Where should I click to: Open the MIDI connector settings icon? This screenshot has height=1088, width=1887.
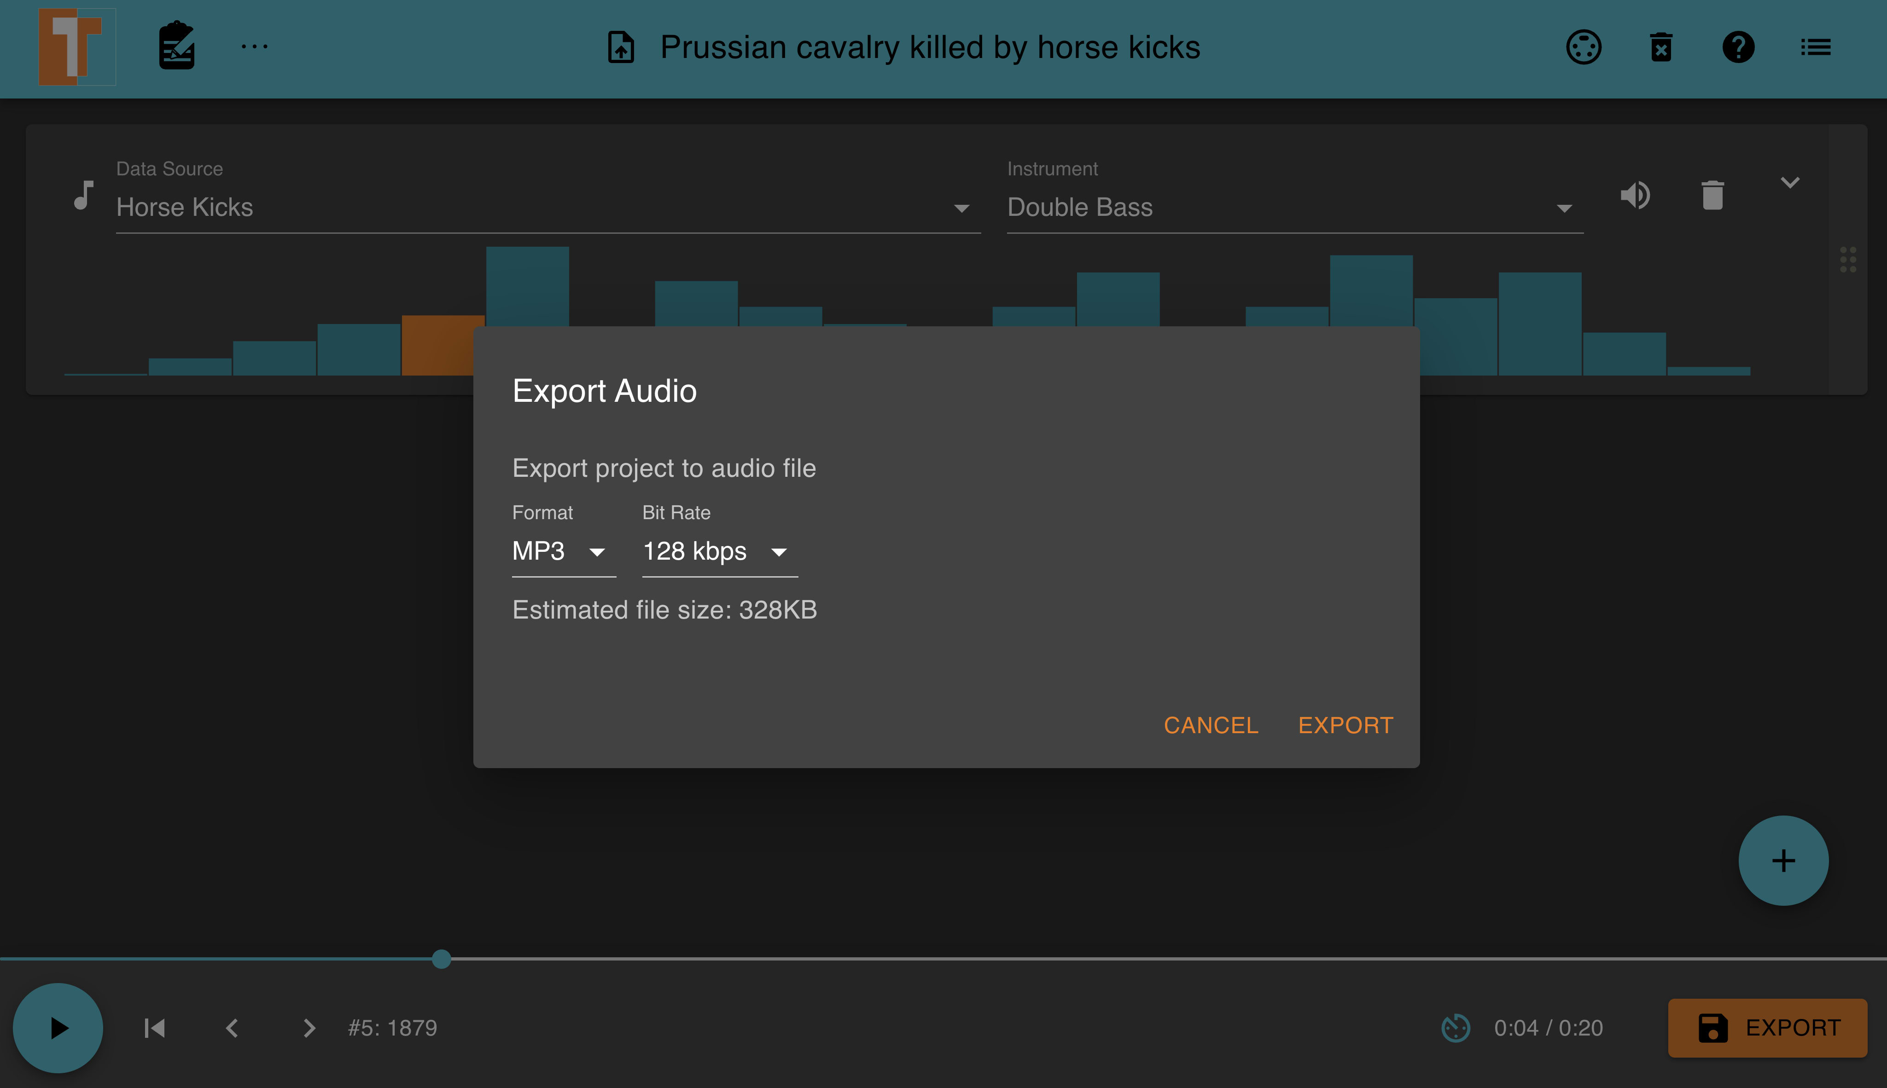pos(1584,47)
